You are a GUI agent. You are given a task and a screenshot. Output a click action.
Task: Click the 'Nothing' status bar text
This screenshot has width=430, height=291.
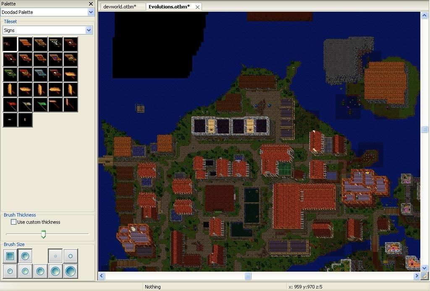[x=153, y=287]
